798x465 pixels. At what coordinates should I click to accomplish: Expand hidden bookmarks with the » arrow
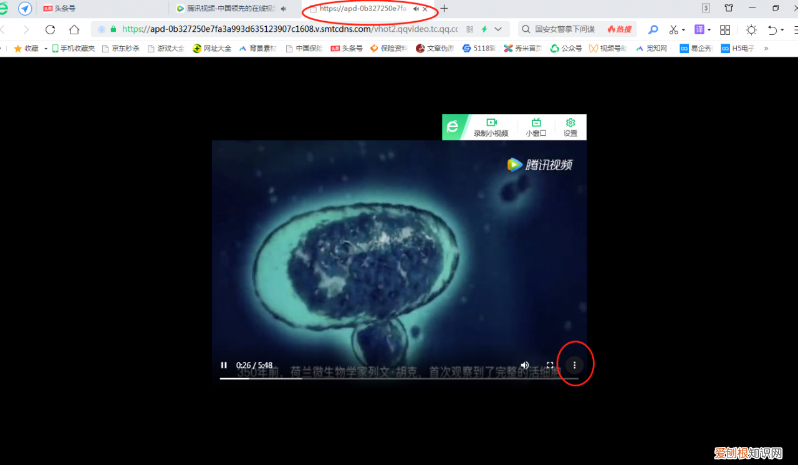(766, 48)
